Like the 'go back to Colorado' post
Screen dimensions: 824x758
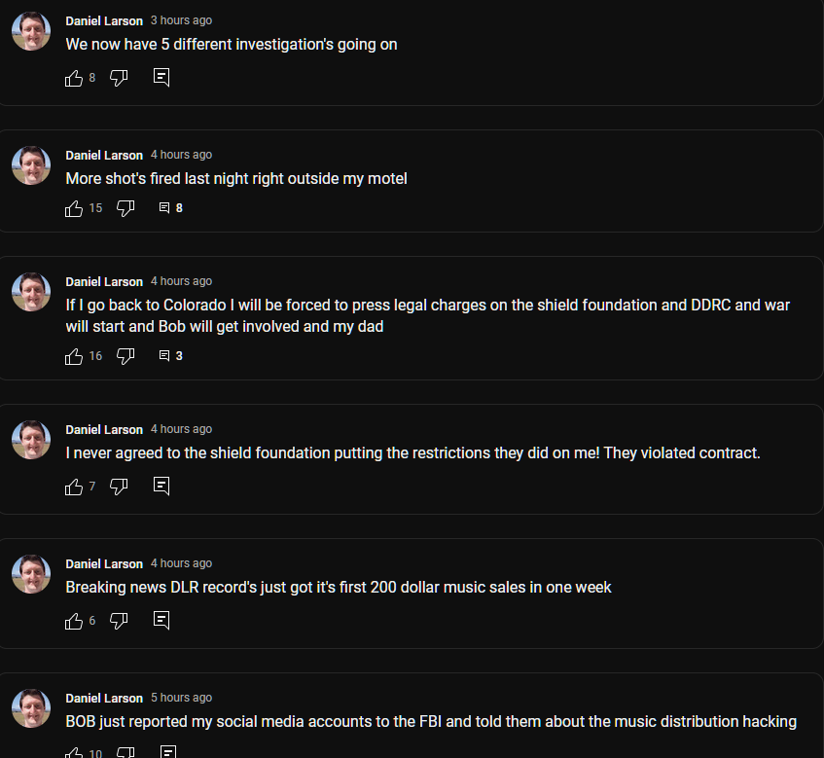pos(74,356)
